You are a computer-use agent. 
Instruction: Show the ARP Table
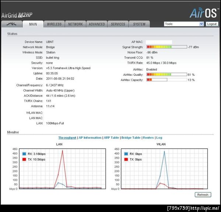pyautogui.click(x=111, y=138)
